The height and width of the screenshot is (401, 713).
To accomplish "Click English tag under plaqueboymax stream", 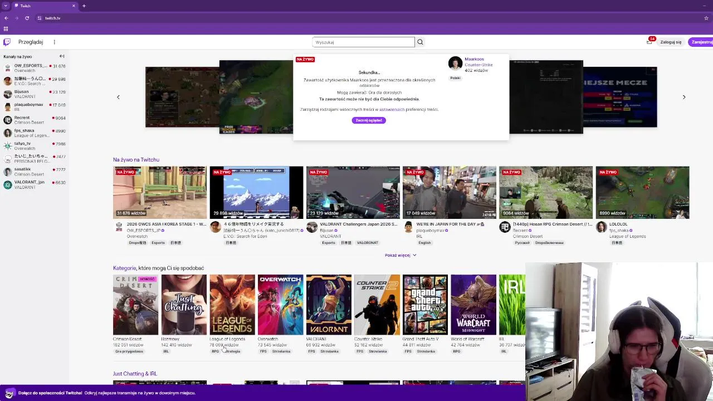I will [424, 243].
